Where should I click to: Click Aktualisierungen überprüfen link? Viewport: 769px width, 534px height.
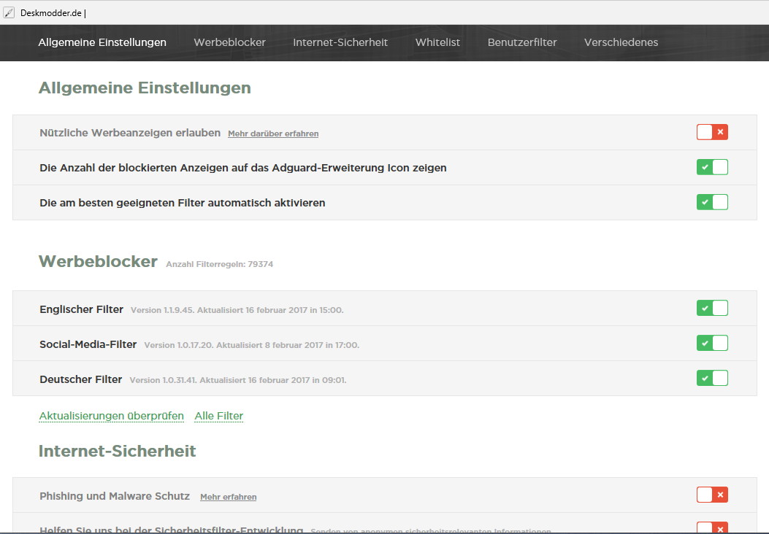click(111, 416)
